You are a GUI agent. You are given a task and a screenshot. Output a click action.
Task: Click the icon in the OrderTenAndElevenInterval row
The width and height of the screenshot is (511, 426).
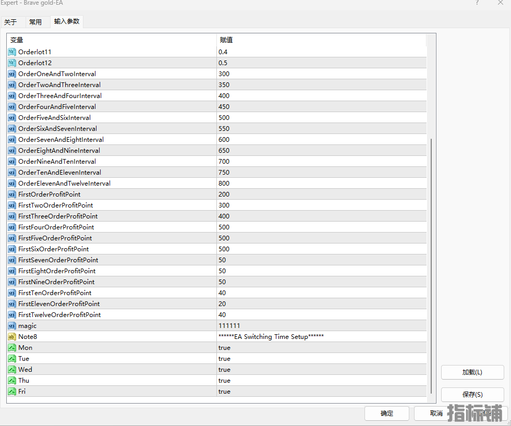pyautogui.click(x=11, y=173)
